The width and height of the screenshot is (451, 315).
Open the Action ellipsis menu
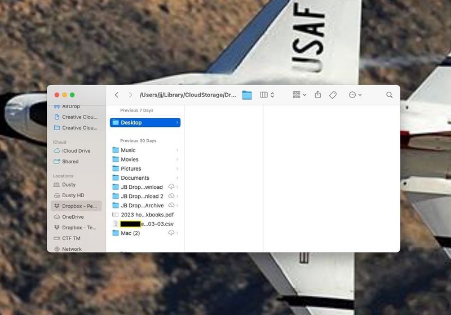coord(355,95)
